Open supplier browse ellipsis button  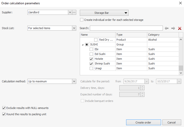point(74,12)
